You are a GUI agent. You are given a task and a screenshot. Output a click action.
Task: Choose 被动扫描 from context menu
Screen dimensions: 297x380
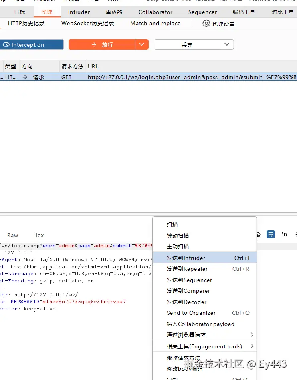point(204,236)
